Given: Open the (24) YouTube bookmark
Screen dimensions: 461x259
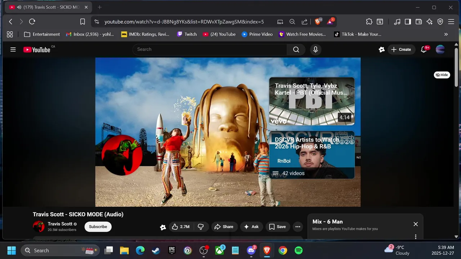Looking at the screenshot, I should (x=219, y=34).
